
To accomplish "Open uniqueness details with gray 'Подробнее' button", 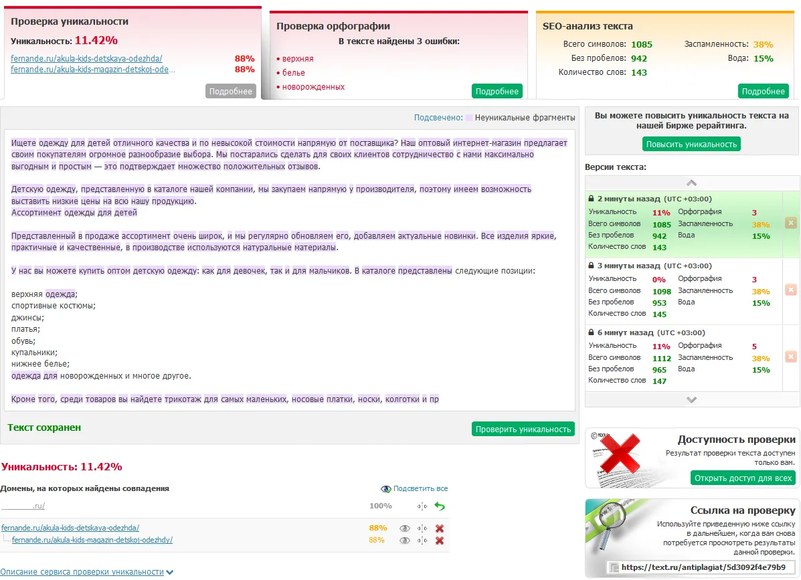I will (x=231, y=92).
